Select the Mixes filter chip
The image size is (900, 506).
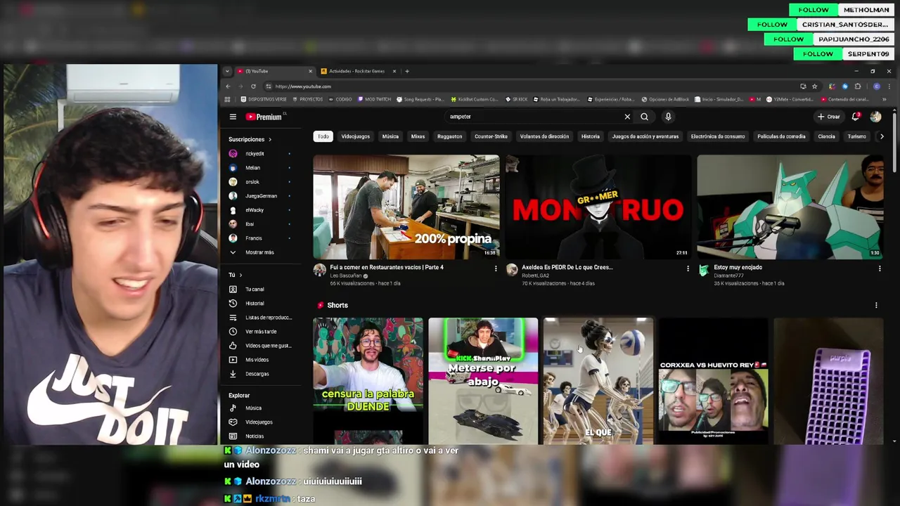click(418, 136)
